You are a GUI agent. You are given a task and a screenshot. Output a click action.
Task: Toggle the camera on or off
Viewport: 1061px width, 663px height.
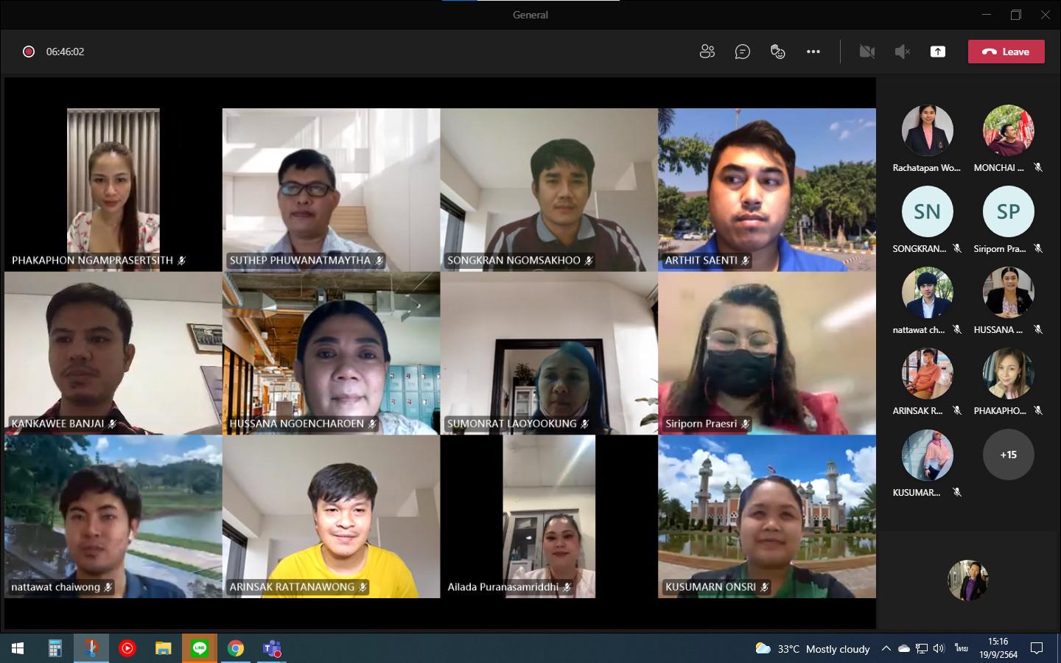coord(867,52)
